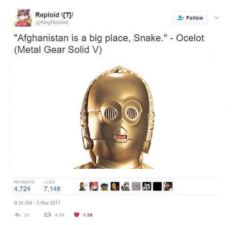Click the reply arrow icon
The image size is (233, 225).
[x=17, y=215]
